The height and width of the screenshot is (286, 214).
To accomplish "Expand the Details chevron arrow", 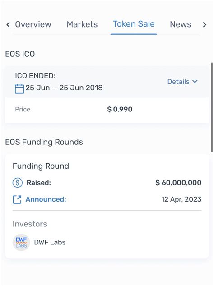I will point(195,82).
